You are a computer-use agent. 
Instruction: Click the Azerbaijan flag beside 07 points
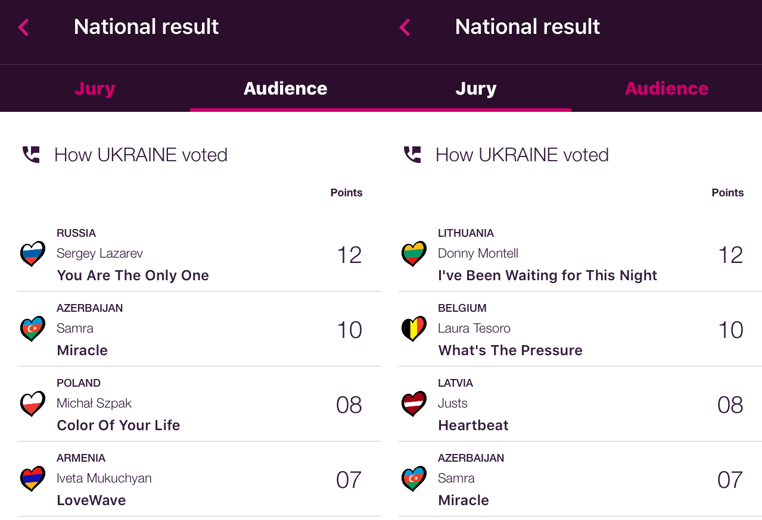coord(414,479)
